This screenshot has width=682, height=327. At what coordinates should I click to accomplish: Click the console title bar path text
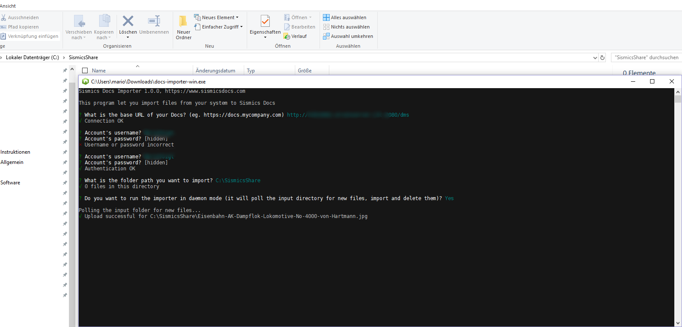click(148, 82)
